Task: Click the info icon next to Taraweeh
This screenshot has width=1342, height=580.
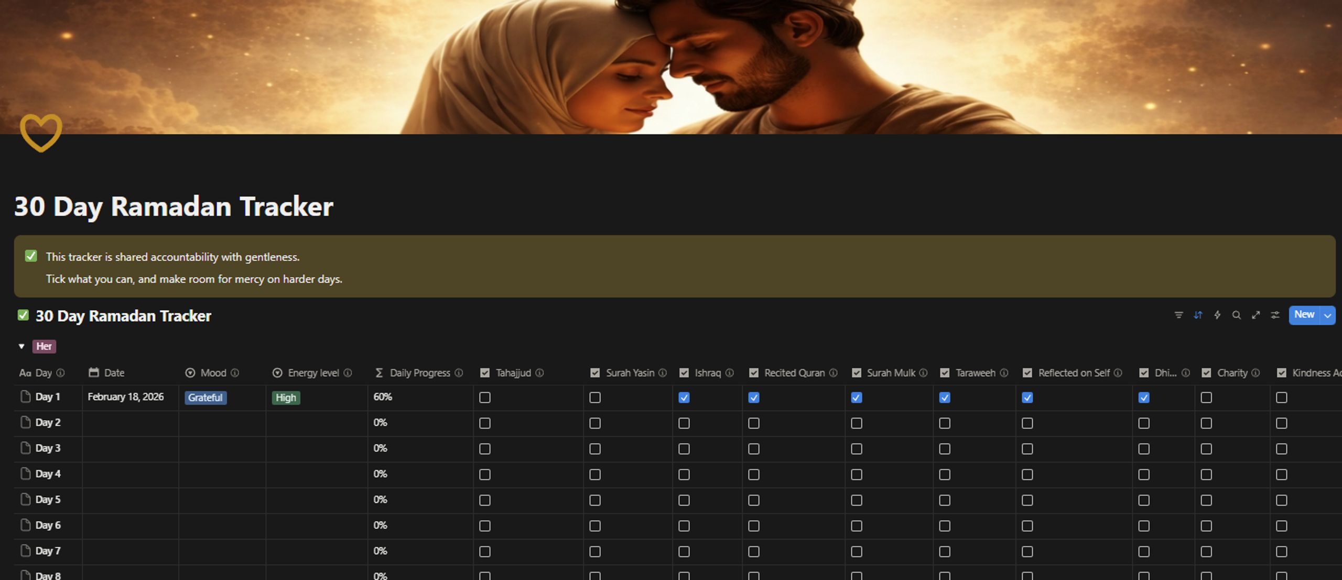Action: coord(1004,373)
